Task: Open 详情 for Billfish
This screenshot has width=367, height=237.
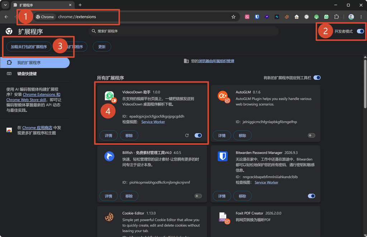Action: click(108, 196)
